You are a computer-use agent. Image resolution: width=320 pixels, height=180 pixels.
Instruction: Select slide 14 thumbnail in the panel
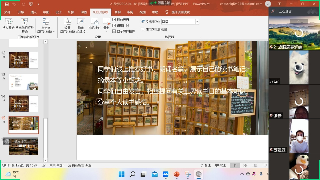(24, 103)
